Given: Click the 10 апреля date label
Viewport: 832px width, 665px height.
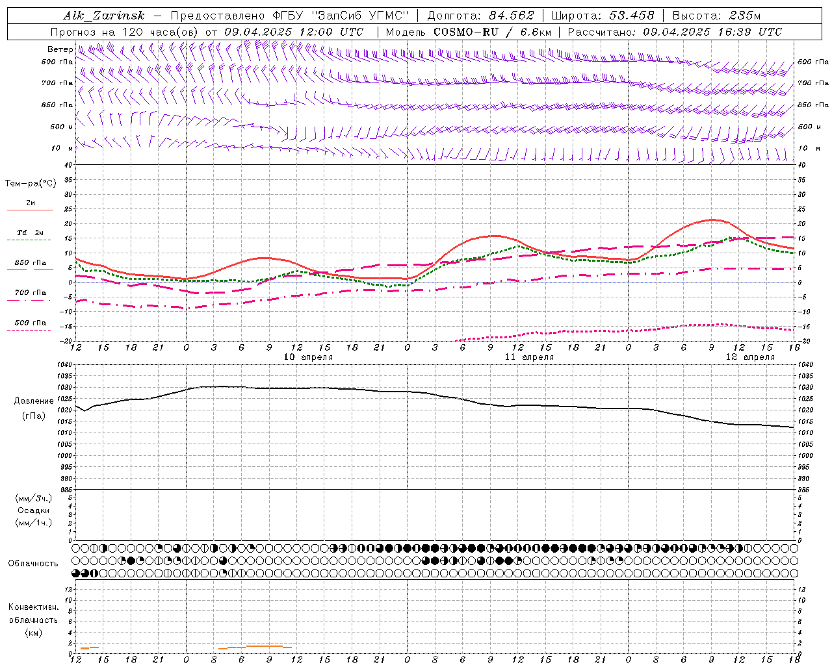Looking at the screenshot, I should click(308, 357).
